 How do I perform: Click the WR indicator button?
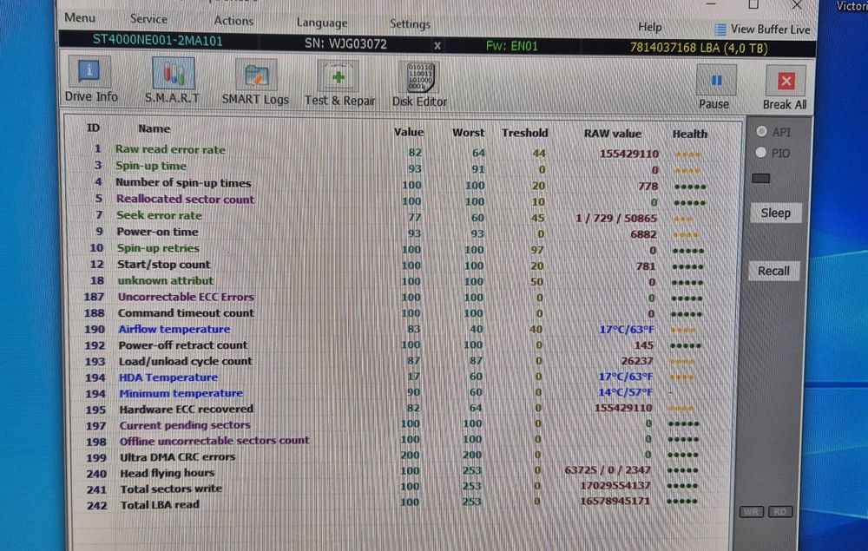click(751, 512)
